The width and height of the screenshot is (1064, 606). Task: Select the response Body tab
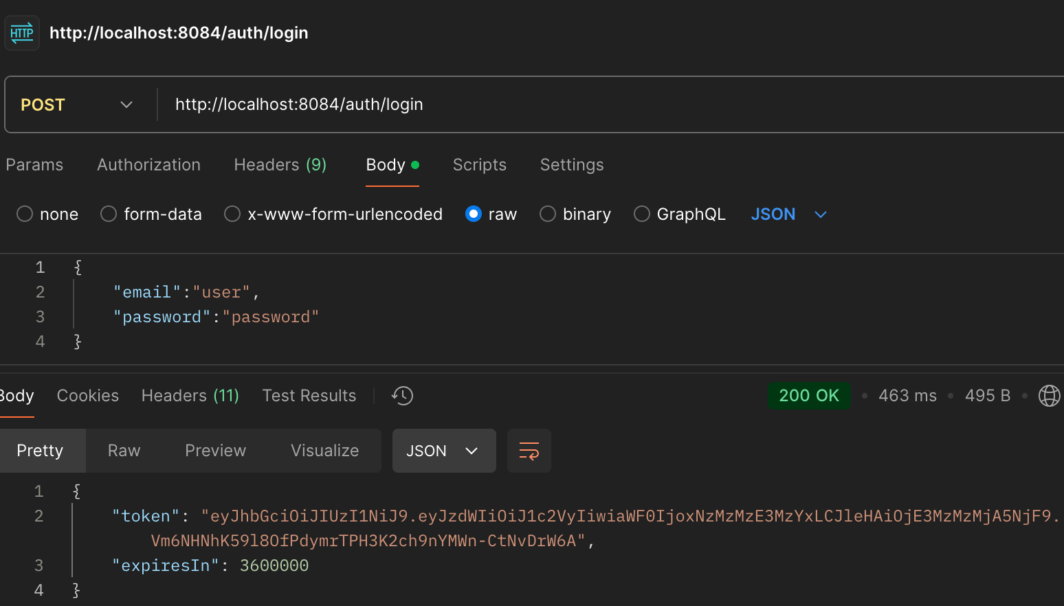[16, 396]
